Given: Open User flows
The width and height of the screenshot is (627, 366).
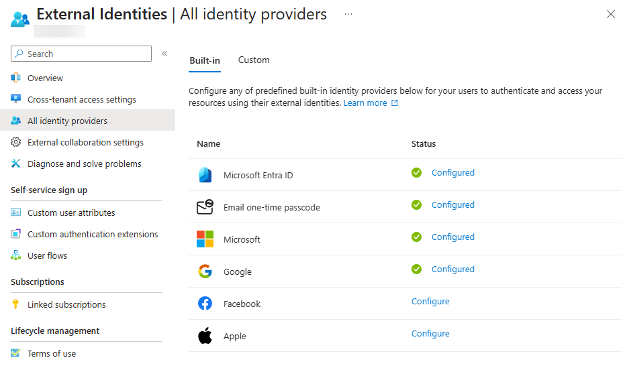Looking at the screenshot, I should pos(47,255).
